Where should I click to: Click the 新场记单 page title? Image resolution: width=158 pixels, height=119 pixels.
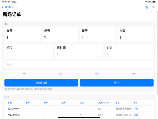(12, 14)
